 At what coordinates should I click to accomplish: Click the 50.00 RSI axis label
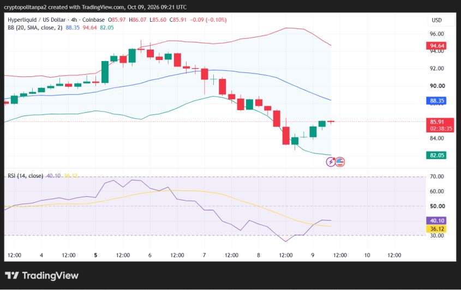pos(438,206)
